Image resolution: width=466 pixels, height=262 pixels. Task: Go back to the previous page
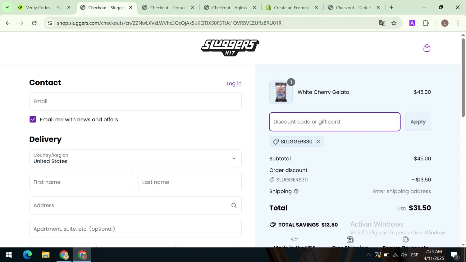coord(8,23)
